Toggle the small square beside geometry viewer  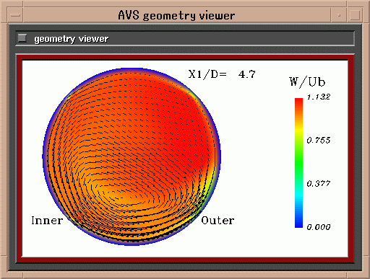pyautogui.click(x=22, y=38)
